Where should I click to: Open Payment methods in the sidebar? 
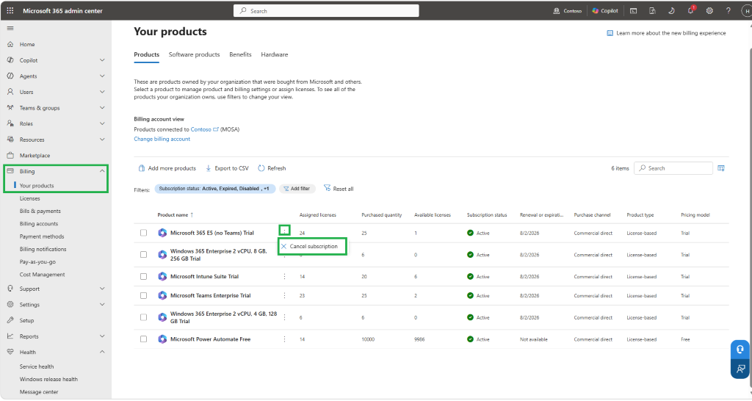coord(42,236)
